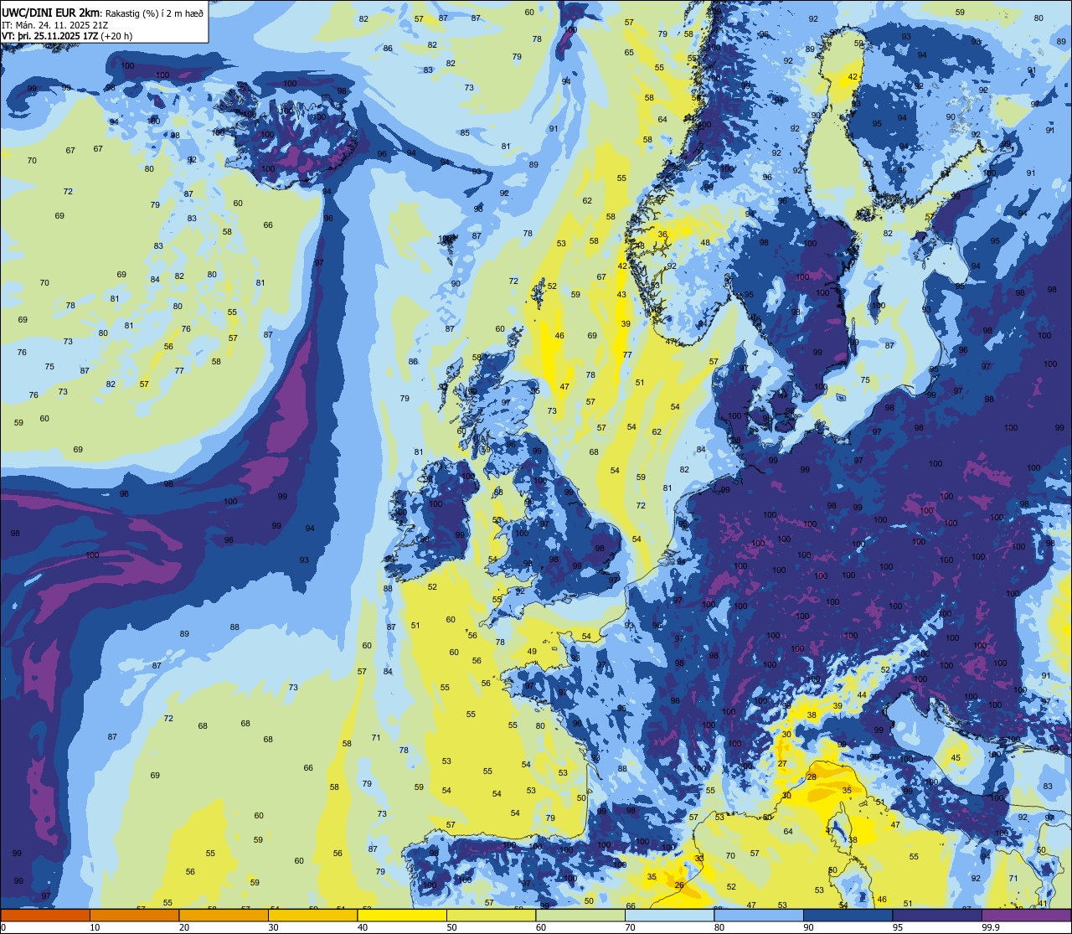Click the amber 30–40 legend segment

click(x=312, y=915)
